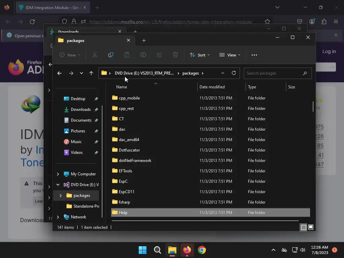Bookmark this page with star icon
The image size is (344, 258).
click(x=267, y=21)
